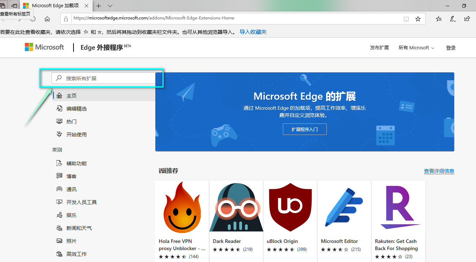
Task: Click the home icon beside 主页
Action: pyautogui.click(x=59, y=96)
